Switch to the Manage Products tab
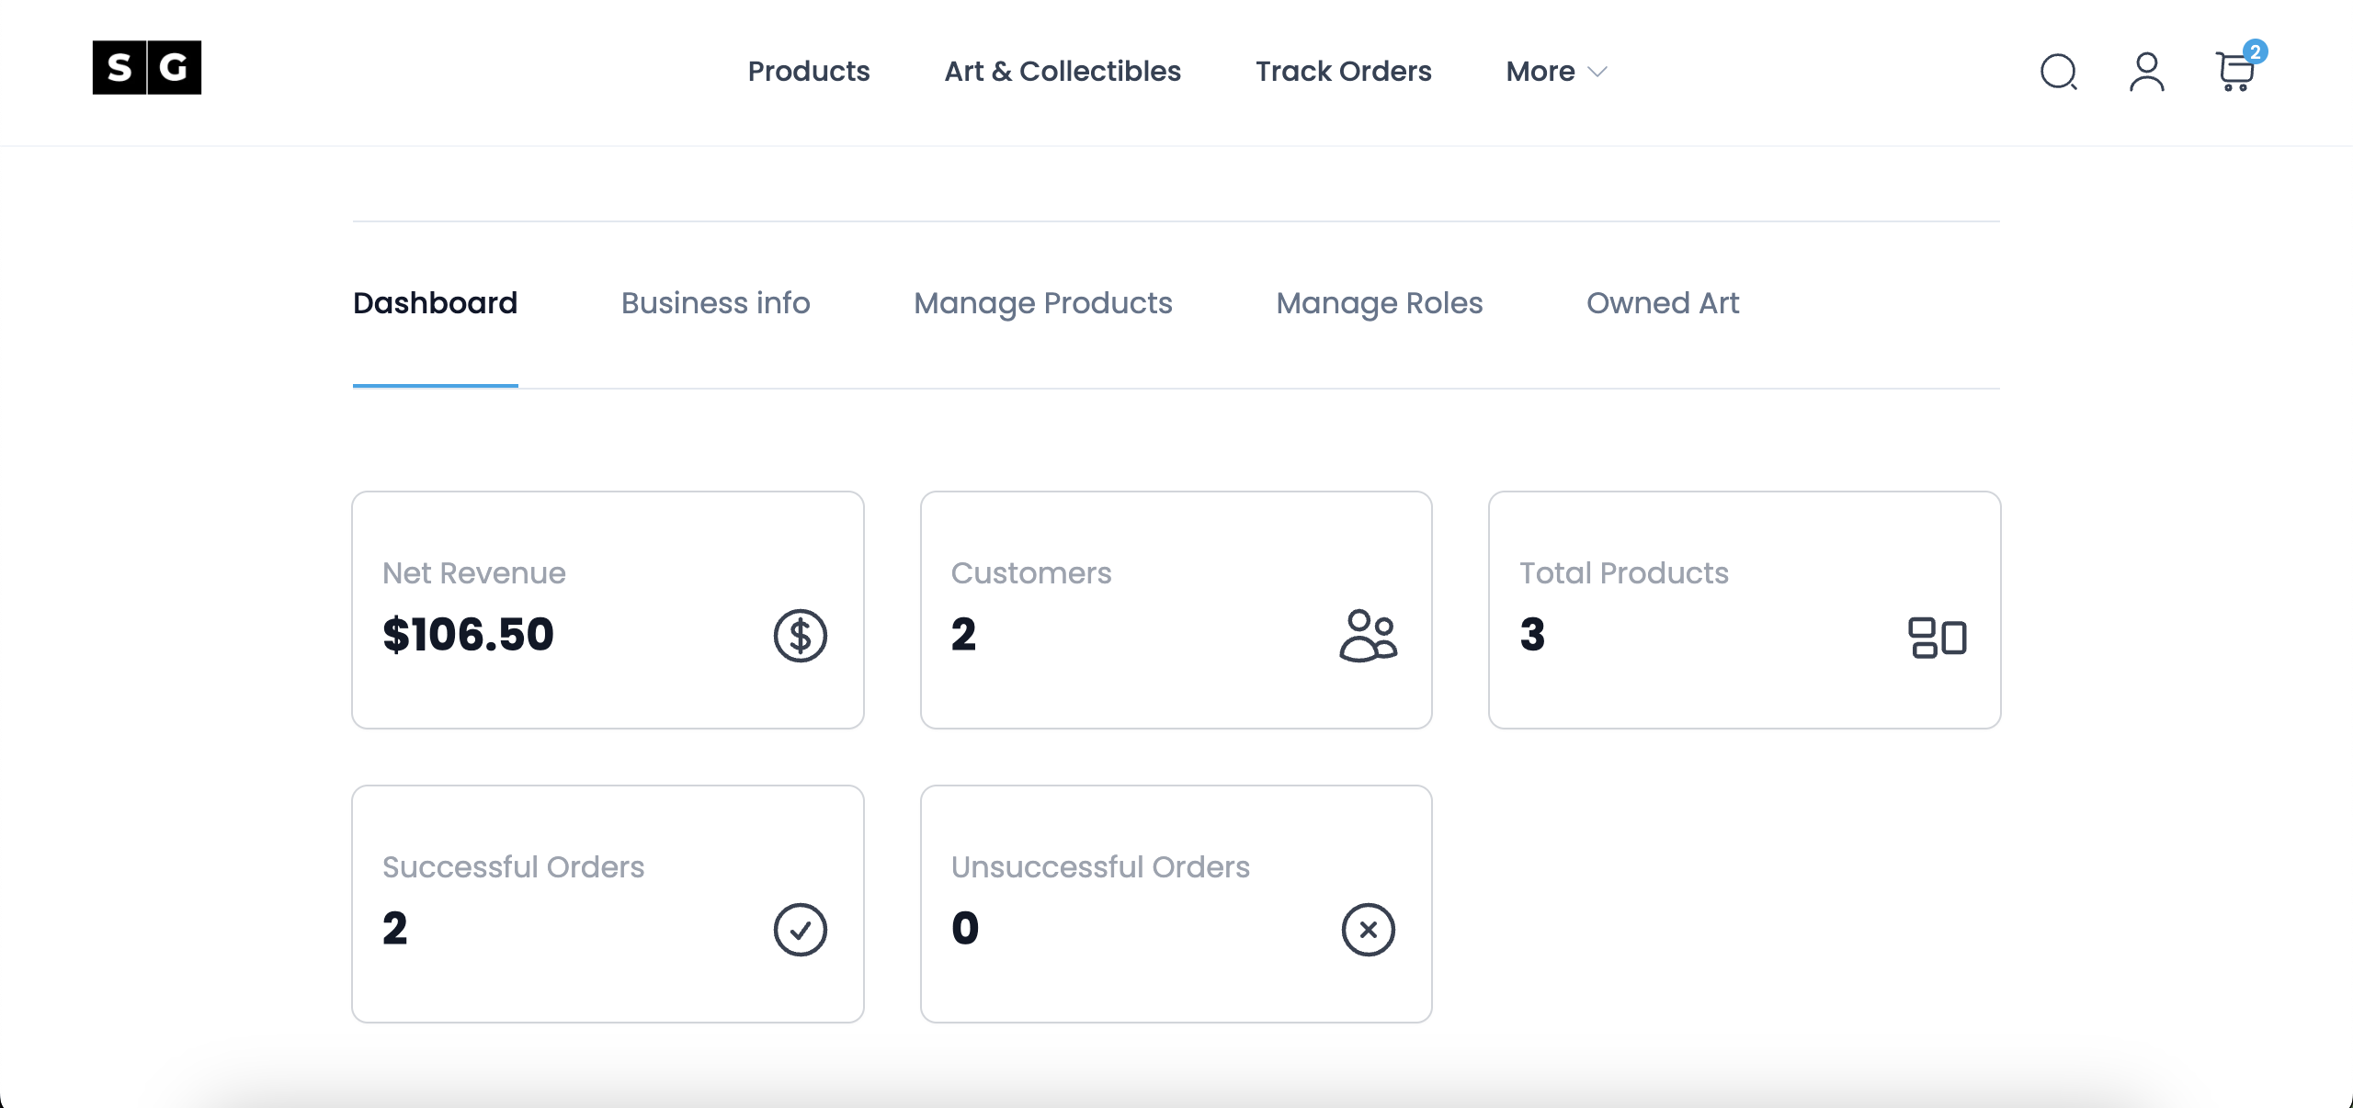The image size is (2353, 1108). [1042, 303]
